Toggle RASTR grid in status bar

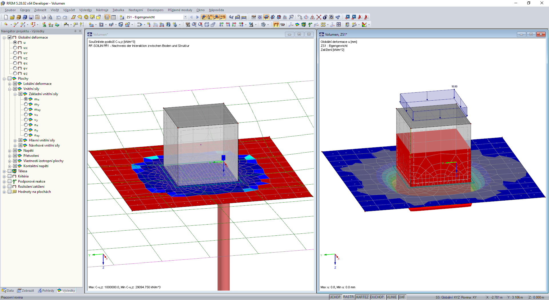[348, 297]
